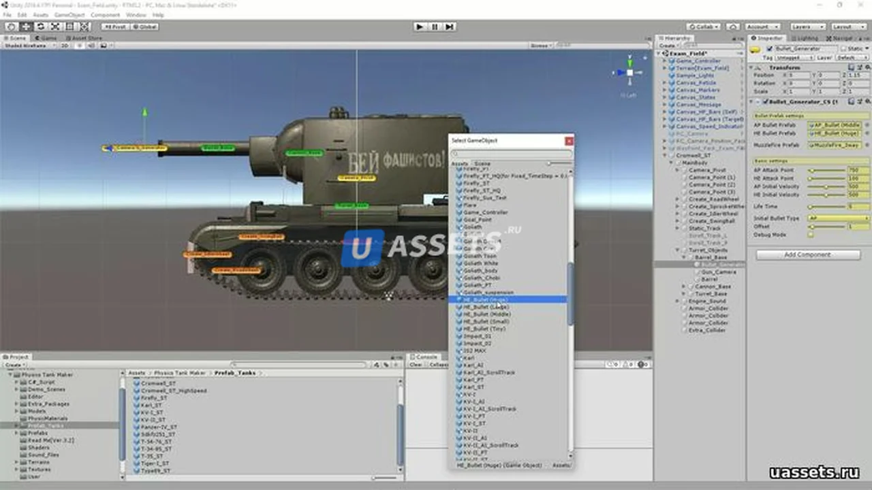The image size is (872, 490).
Task: Open the File menu
Action: click(x=7, y=15)
